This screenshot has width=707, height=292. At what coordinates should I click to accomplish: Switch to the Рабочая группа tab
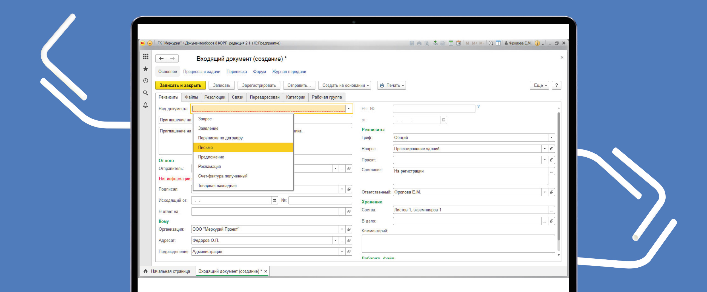click(327, 97)
